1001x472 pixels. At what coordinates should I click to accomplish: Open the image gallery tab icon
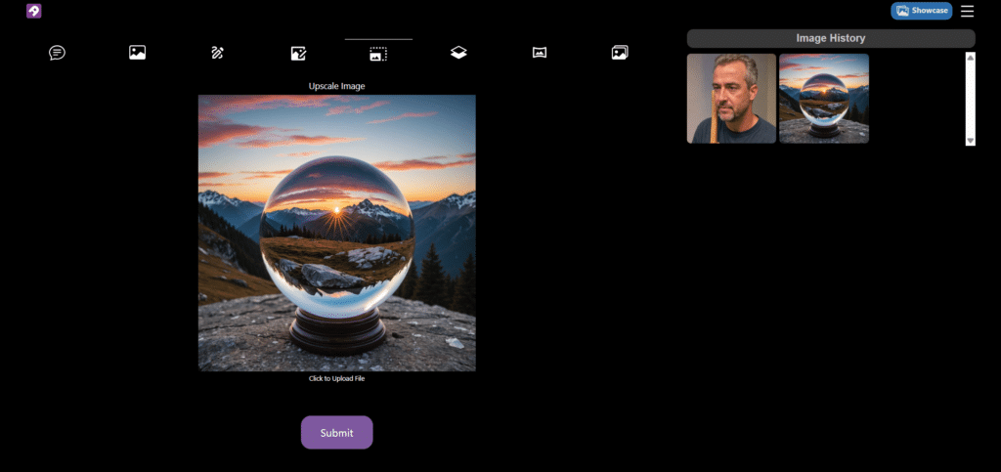click(x=620, y=53)
